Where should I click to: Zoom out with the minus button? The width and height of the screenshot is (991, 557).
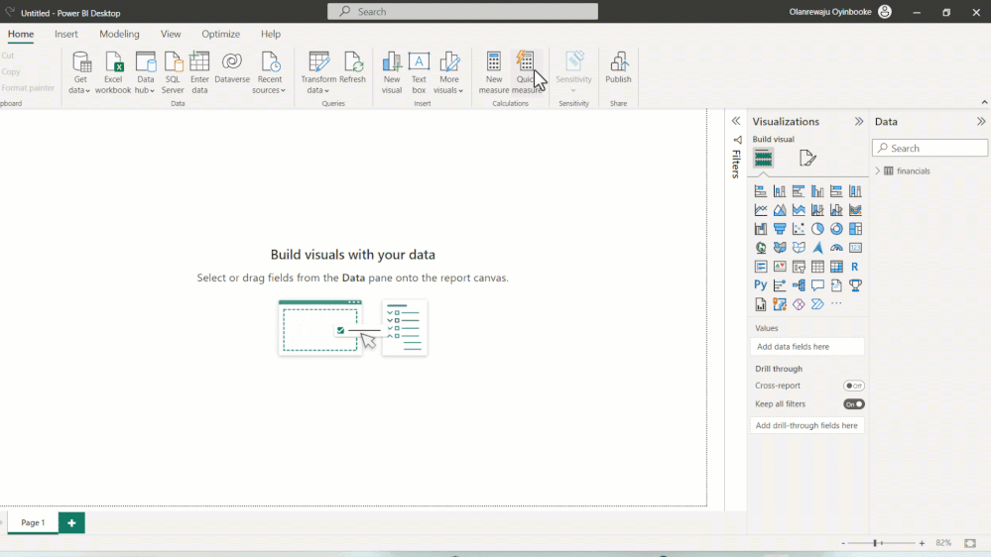(843, 543)
